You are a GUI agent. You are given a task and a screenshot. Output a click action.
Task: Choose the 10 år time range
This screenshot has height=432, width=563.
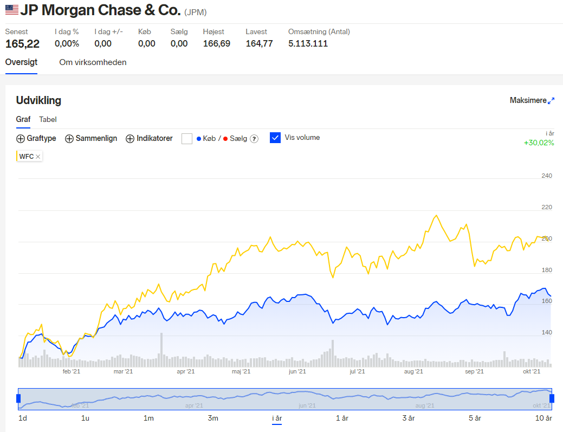tap(543, 418)
